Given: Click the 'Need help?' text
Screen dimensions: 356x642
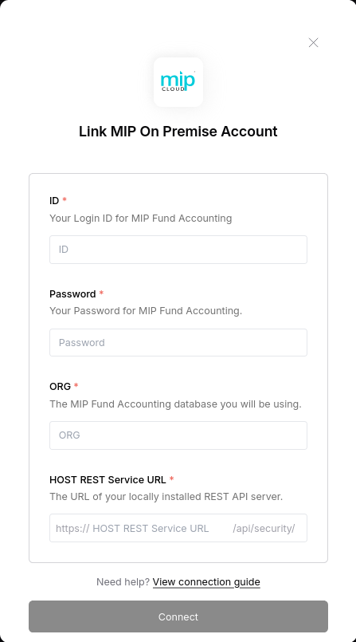Looking at the screenshot, I should (123, 582).
